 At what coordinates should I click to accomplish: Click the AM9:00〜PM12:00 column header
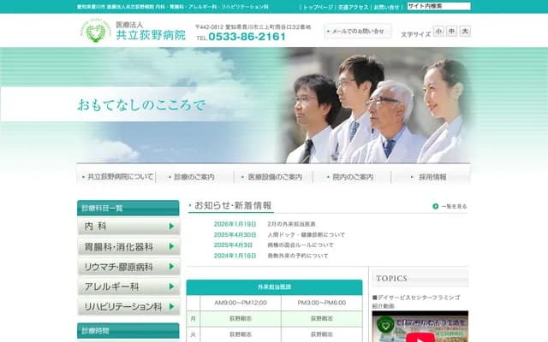(x=241, y=303)
